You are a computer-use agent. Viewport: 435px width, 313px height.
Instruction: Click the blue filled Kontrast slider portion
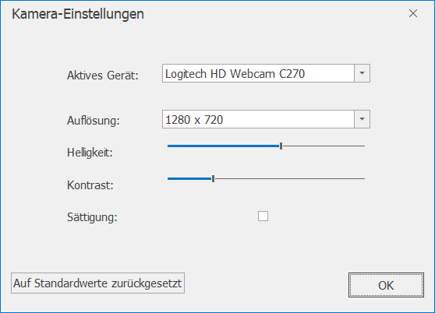(x=189, y=178)
